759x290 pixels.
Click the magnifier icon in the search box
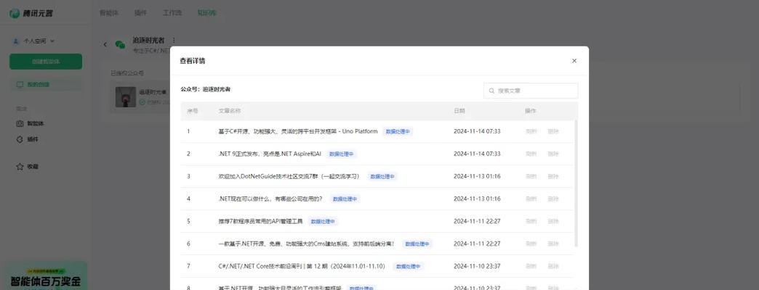pyautogui.click(x=491, y=91)
